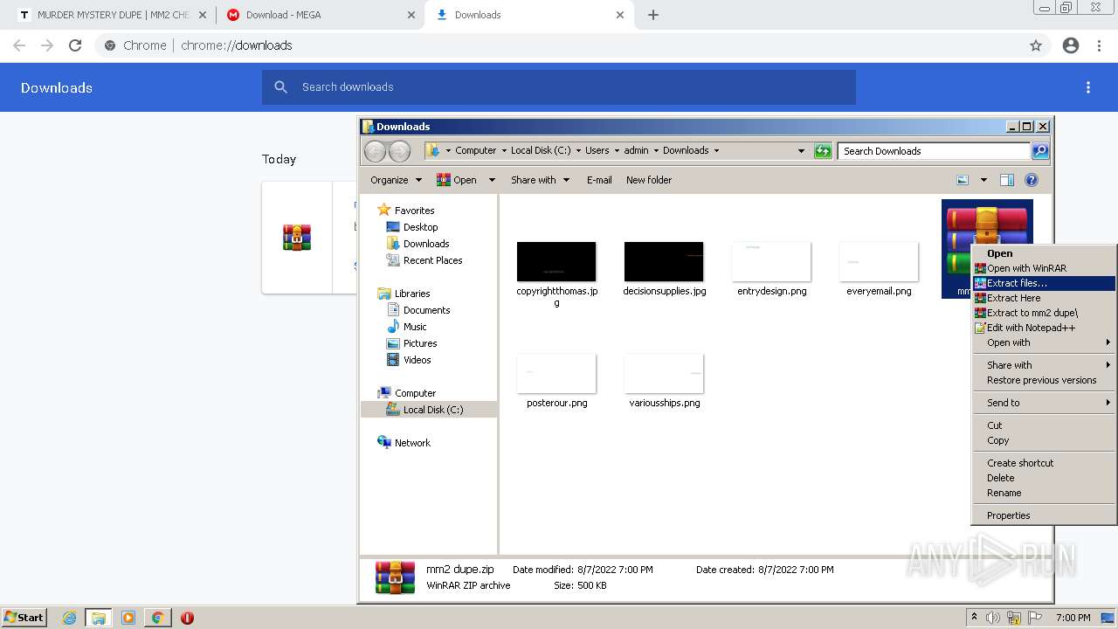This screenshot has height=629, width=1118.
Task: Choose Extract to mm2 dupe\ option
Action: tap(1044, 313)
